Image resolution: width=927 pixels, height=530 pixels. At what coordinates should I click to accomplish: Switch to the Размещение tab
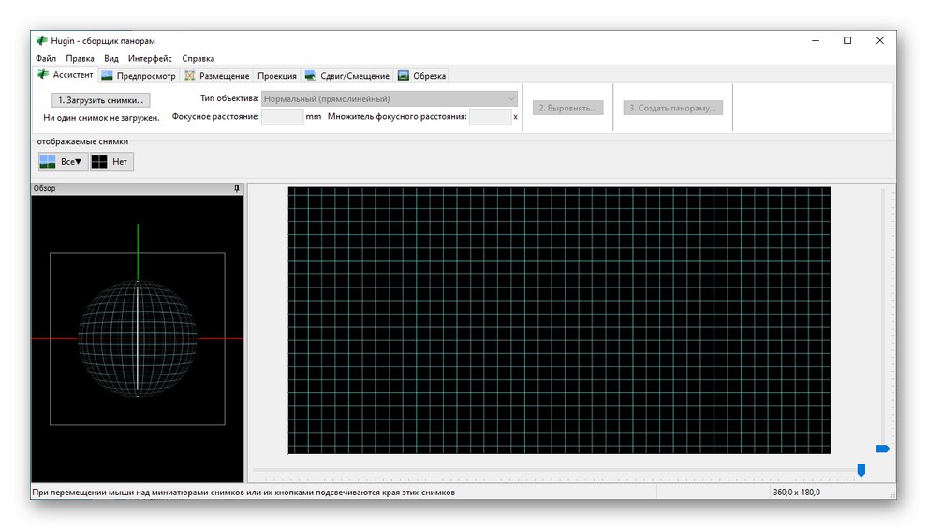coord(216,76)
